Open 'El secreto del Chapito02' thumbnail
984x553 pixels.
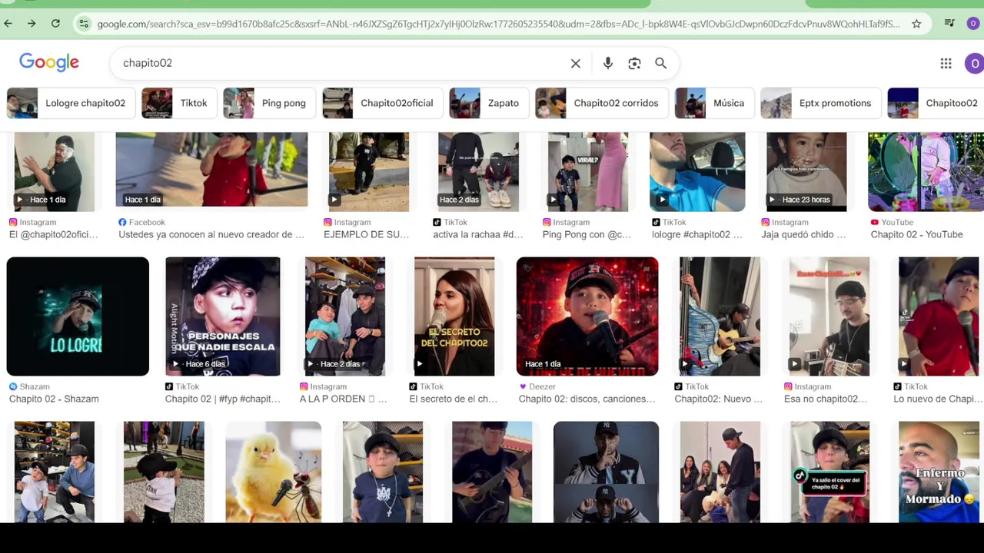(454, 316)
